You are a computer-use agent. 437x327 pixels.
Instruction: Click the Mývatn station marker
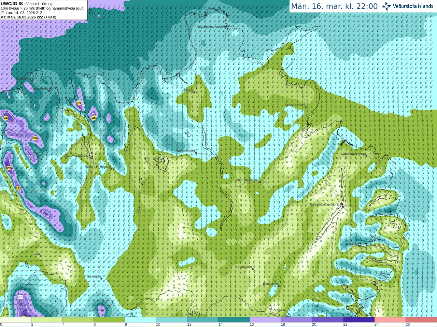tap(164, 160)
